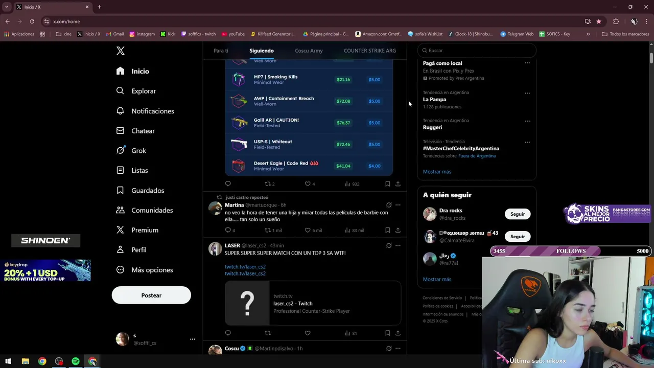This screenshot has width=654, height=368.
Task: Reply to LASER's post
Action: click(228, 333)
